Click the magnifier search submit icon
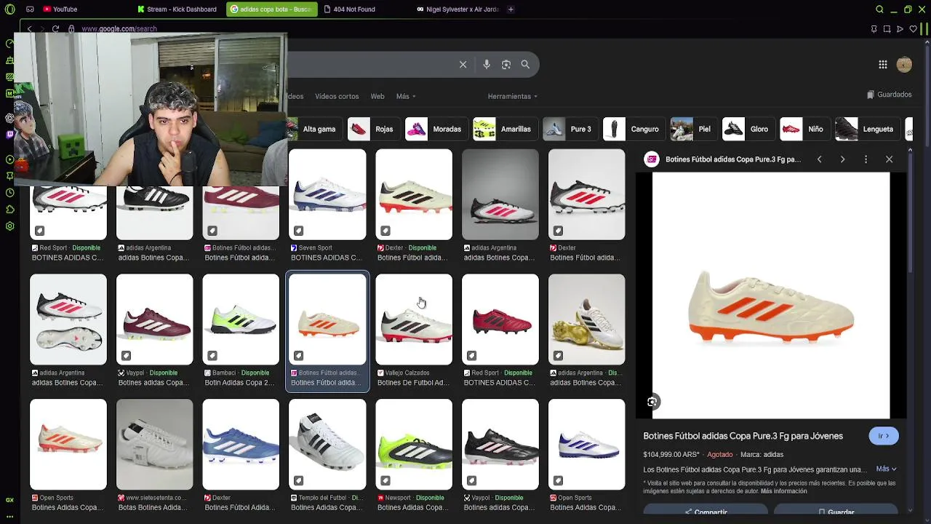 coord(525,65)
